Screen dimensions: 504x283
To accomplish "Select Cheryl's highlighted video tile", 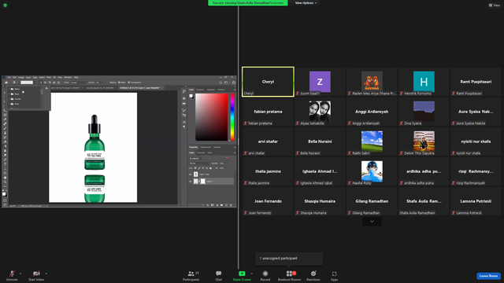I will [268, 82].
